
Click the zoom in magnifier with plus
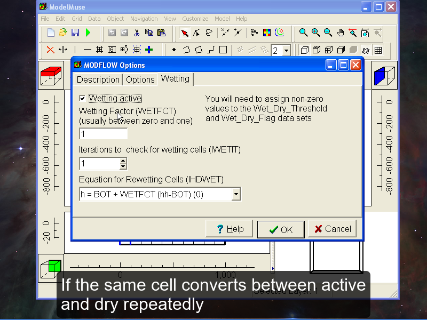click(x=315, y=33)
